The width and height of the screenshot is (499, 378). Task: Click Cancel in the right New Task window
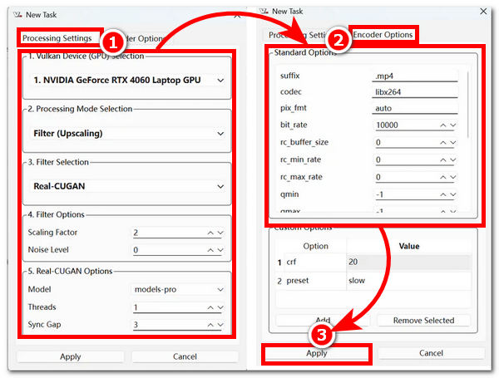[431, 353]
